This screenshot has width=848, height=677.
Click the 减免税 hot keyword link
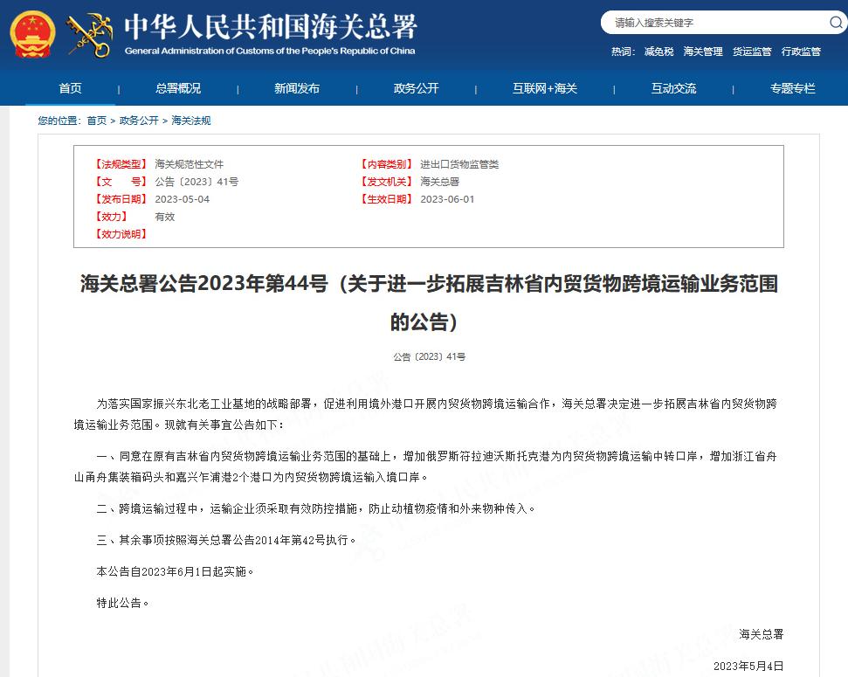click(x=660, y=52)
